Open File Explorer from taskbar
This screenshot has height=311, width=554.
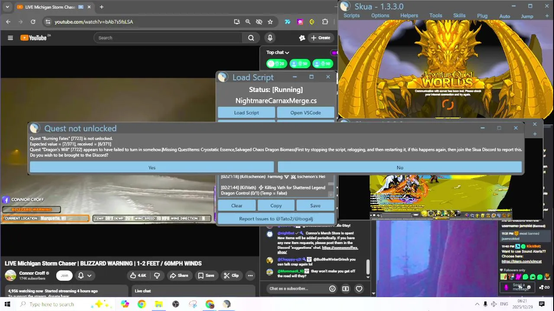coord(158,304)
